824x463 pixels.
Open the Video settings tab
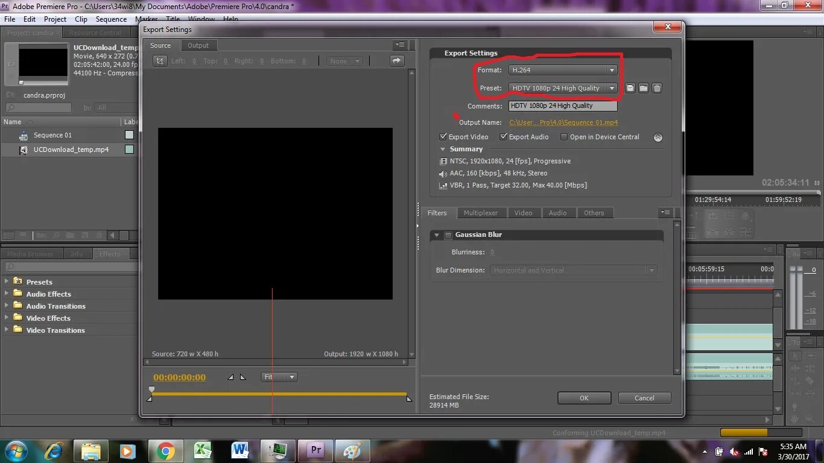[523, 213]
